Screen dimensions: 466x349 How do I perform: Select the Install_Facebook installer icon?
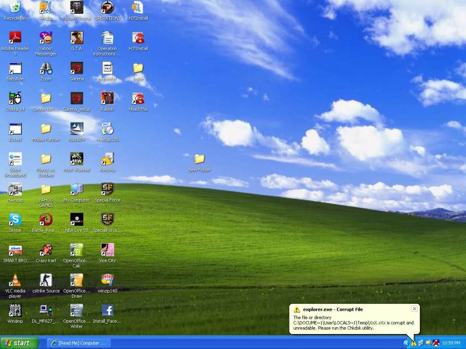[x=107, y=314]
